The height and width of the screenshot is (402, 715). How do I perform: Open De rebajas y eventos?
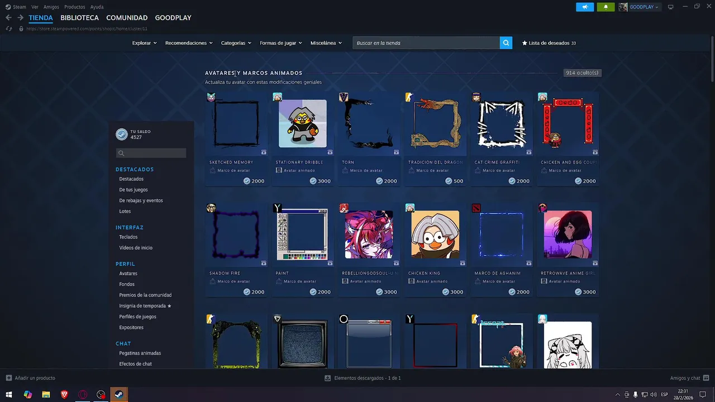coord(141,200)
